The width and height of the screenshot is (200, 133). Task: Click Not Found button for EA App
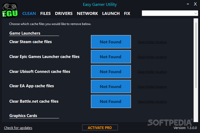point(111,86)
